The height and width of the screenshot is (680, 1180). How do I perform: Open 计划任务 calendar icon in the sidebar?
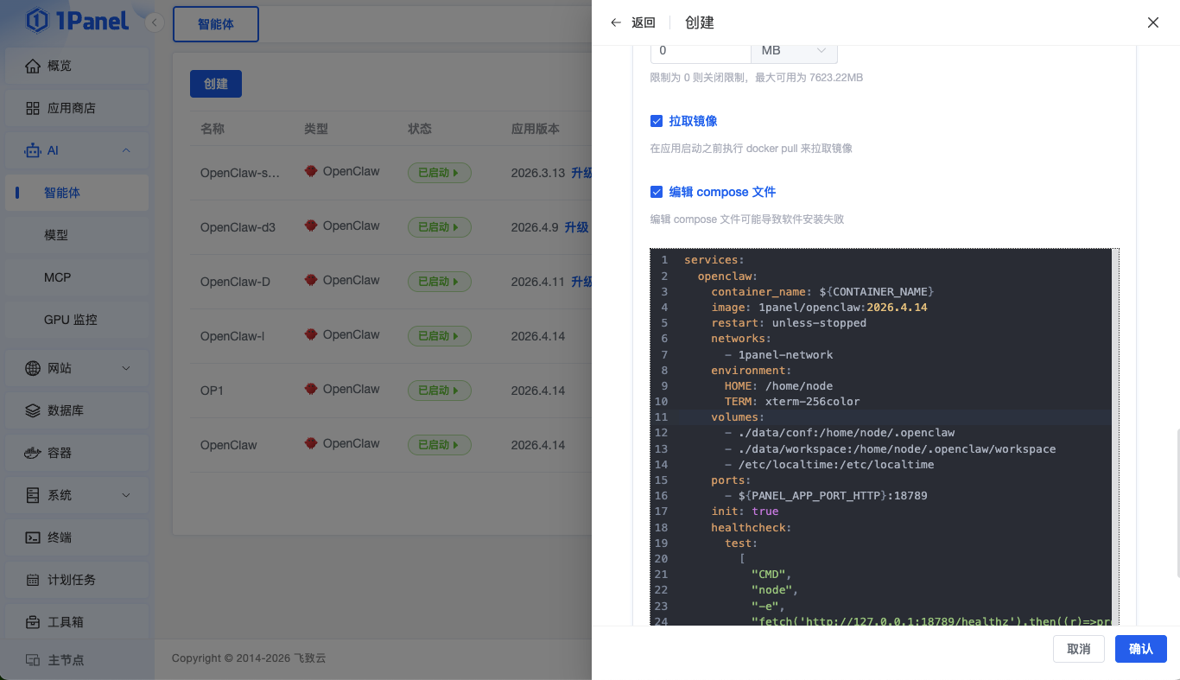33,580
